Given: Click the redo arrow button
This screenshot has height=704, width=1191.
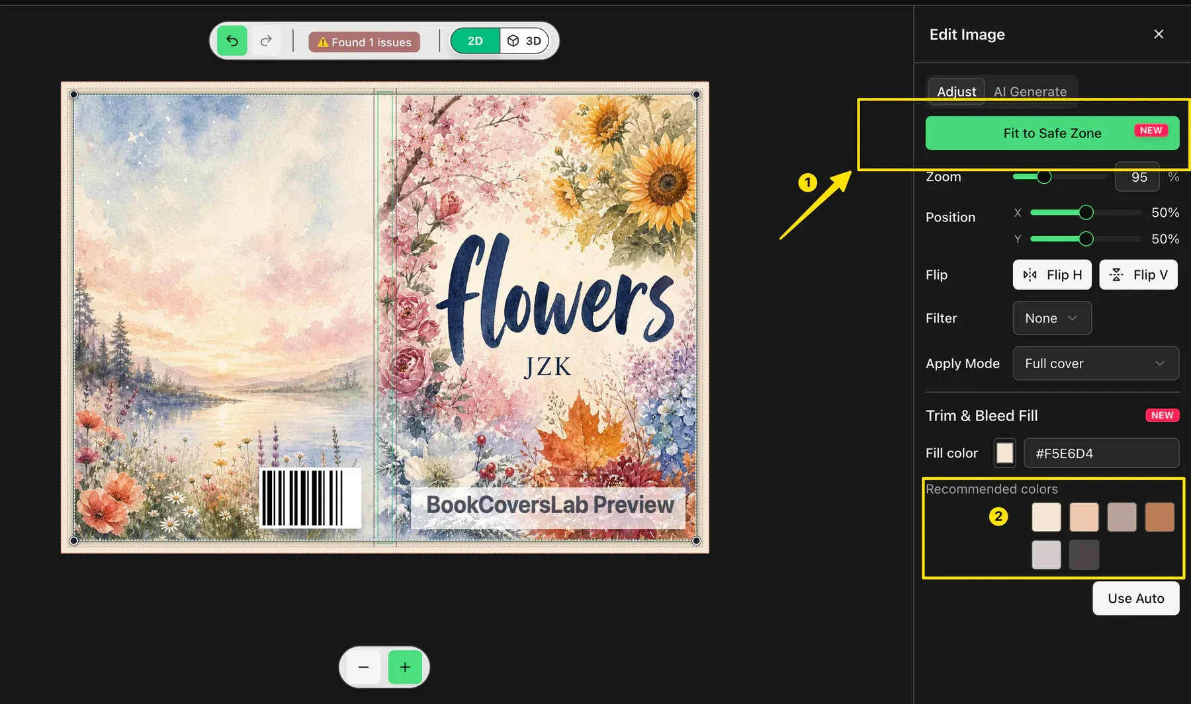Looking at the screenshot, I should pos(266,41).
